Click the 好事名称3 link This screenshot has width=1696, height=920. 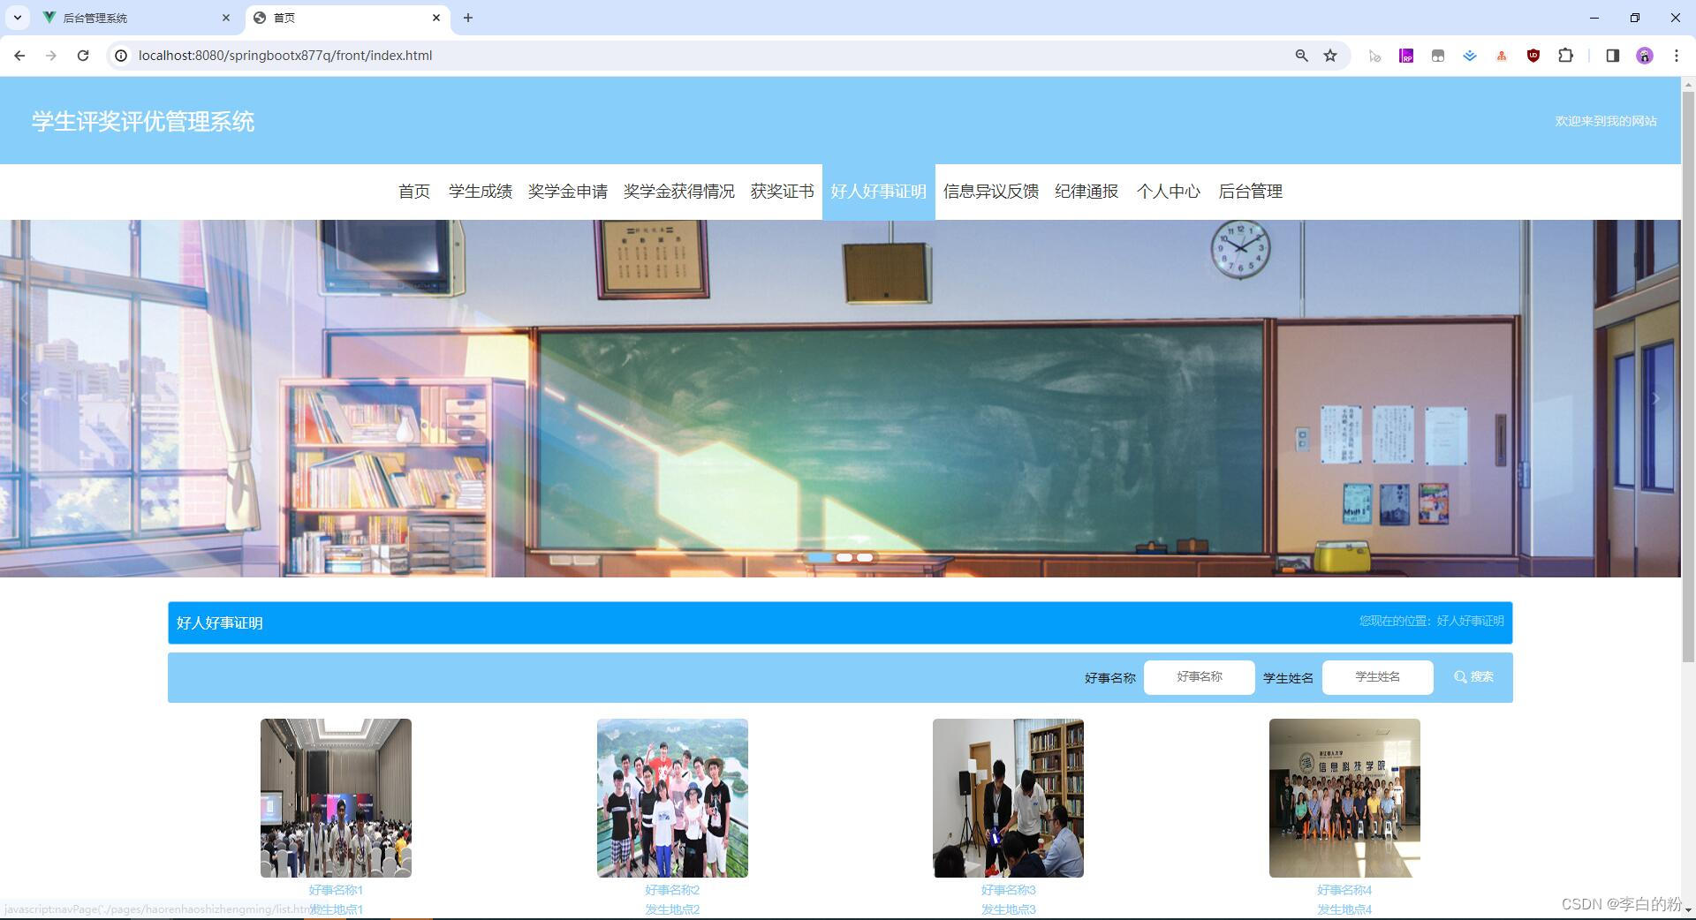pos(1008,890)
